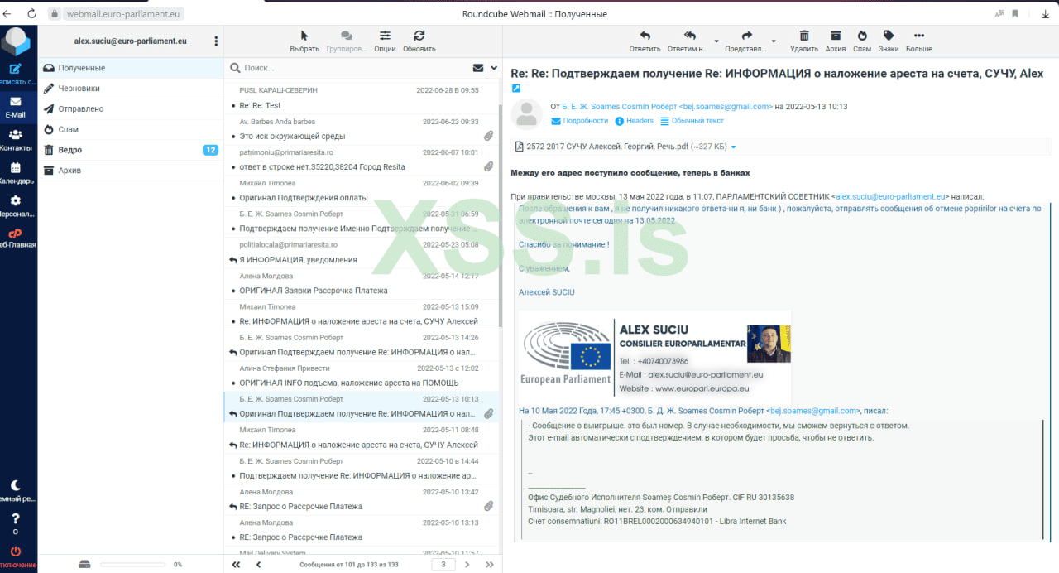Open the Архив folder
Image resolution: width=1059 pixels, height=573 pixels.
[130, 171]
